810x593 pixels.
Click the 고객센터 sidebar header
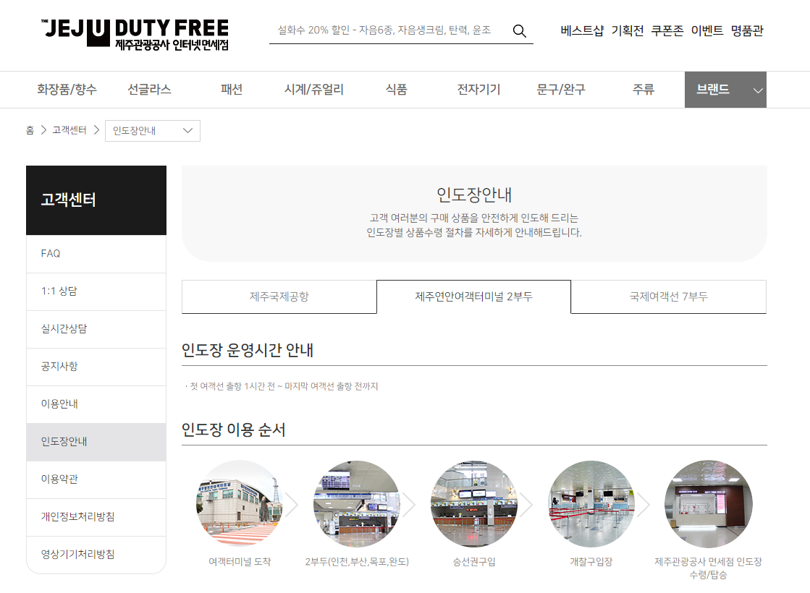pos(96,200)
